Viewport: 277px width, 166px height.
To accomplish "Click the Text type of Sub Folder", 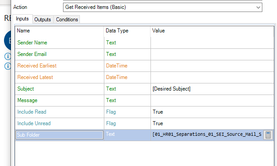I will 111,134.
